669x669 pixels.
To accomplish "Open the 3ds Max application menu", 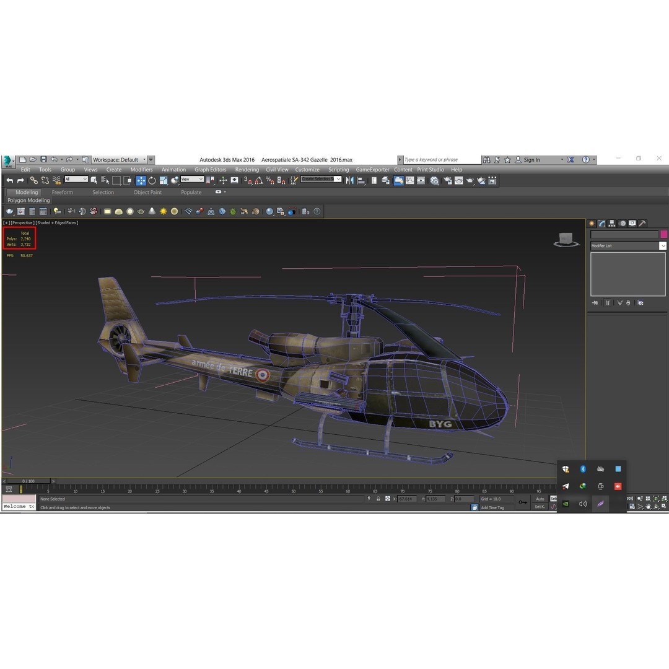I will pyautogui.click(x=8, y=161).
